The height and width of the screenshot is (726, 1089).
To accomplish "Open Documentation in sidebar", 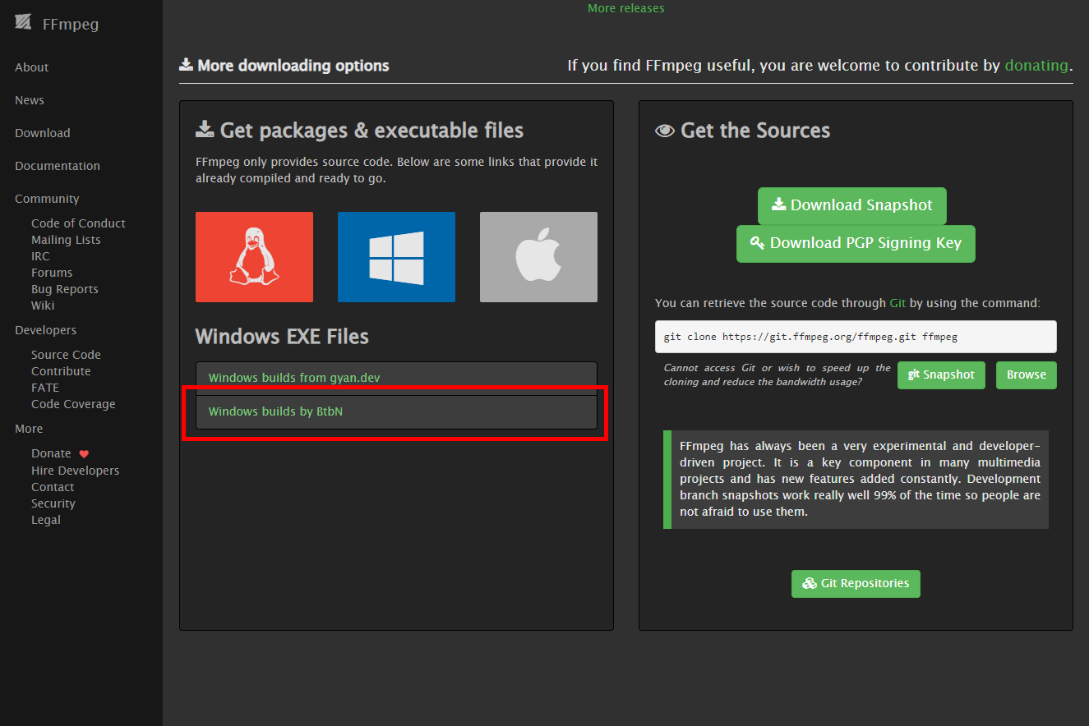I will pos(58,166).
